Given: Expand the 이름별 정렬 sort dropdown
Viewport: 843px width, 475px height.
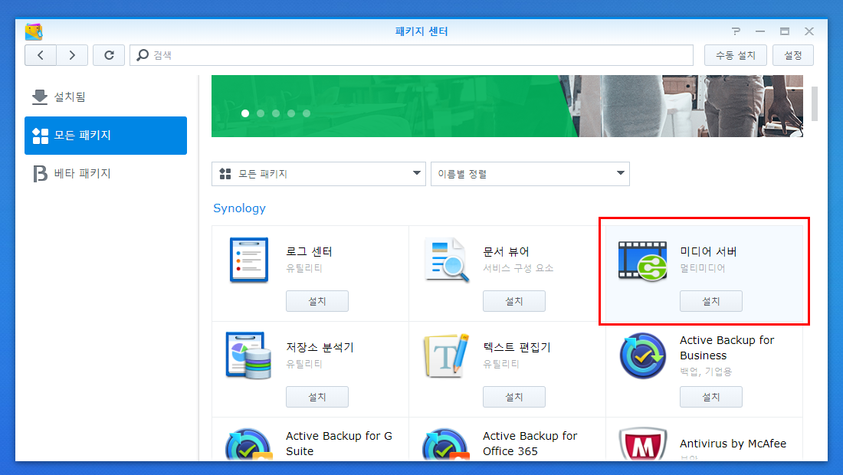Looking at the screenshot, I should (x=530, y=174).
